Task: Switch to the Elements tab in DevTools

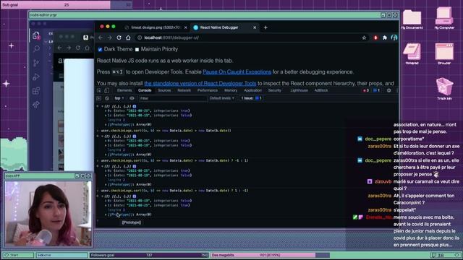Action: (124, 90)
